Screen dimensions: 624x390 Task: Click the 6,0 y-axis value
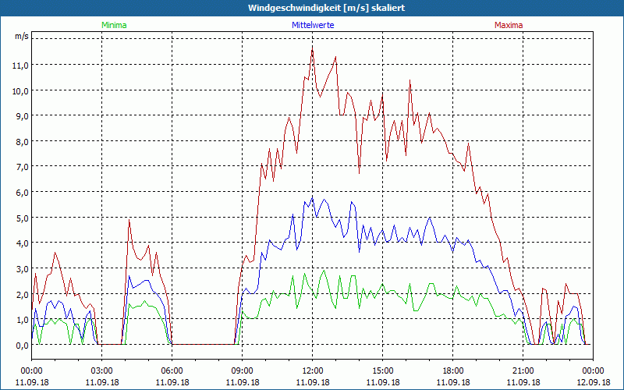(22, 193)
